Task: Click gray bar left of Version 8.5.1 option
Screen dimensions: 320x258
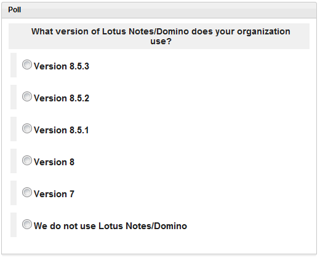Action: click(14, 129)
